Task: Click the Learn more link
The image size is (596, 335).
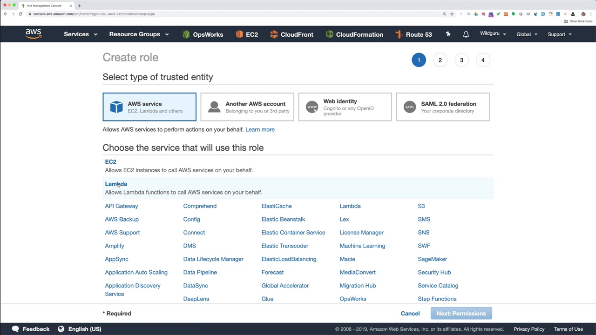Action: pyautogui.click(x=260, y=129)
